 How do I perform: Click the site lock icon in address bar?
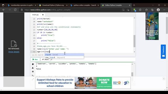click(22, 10)
